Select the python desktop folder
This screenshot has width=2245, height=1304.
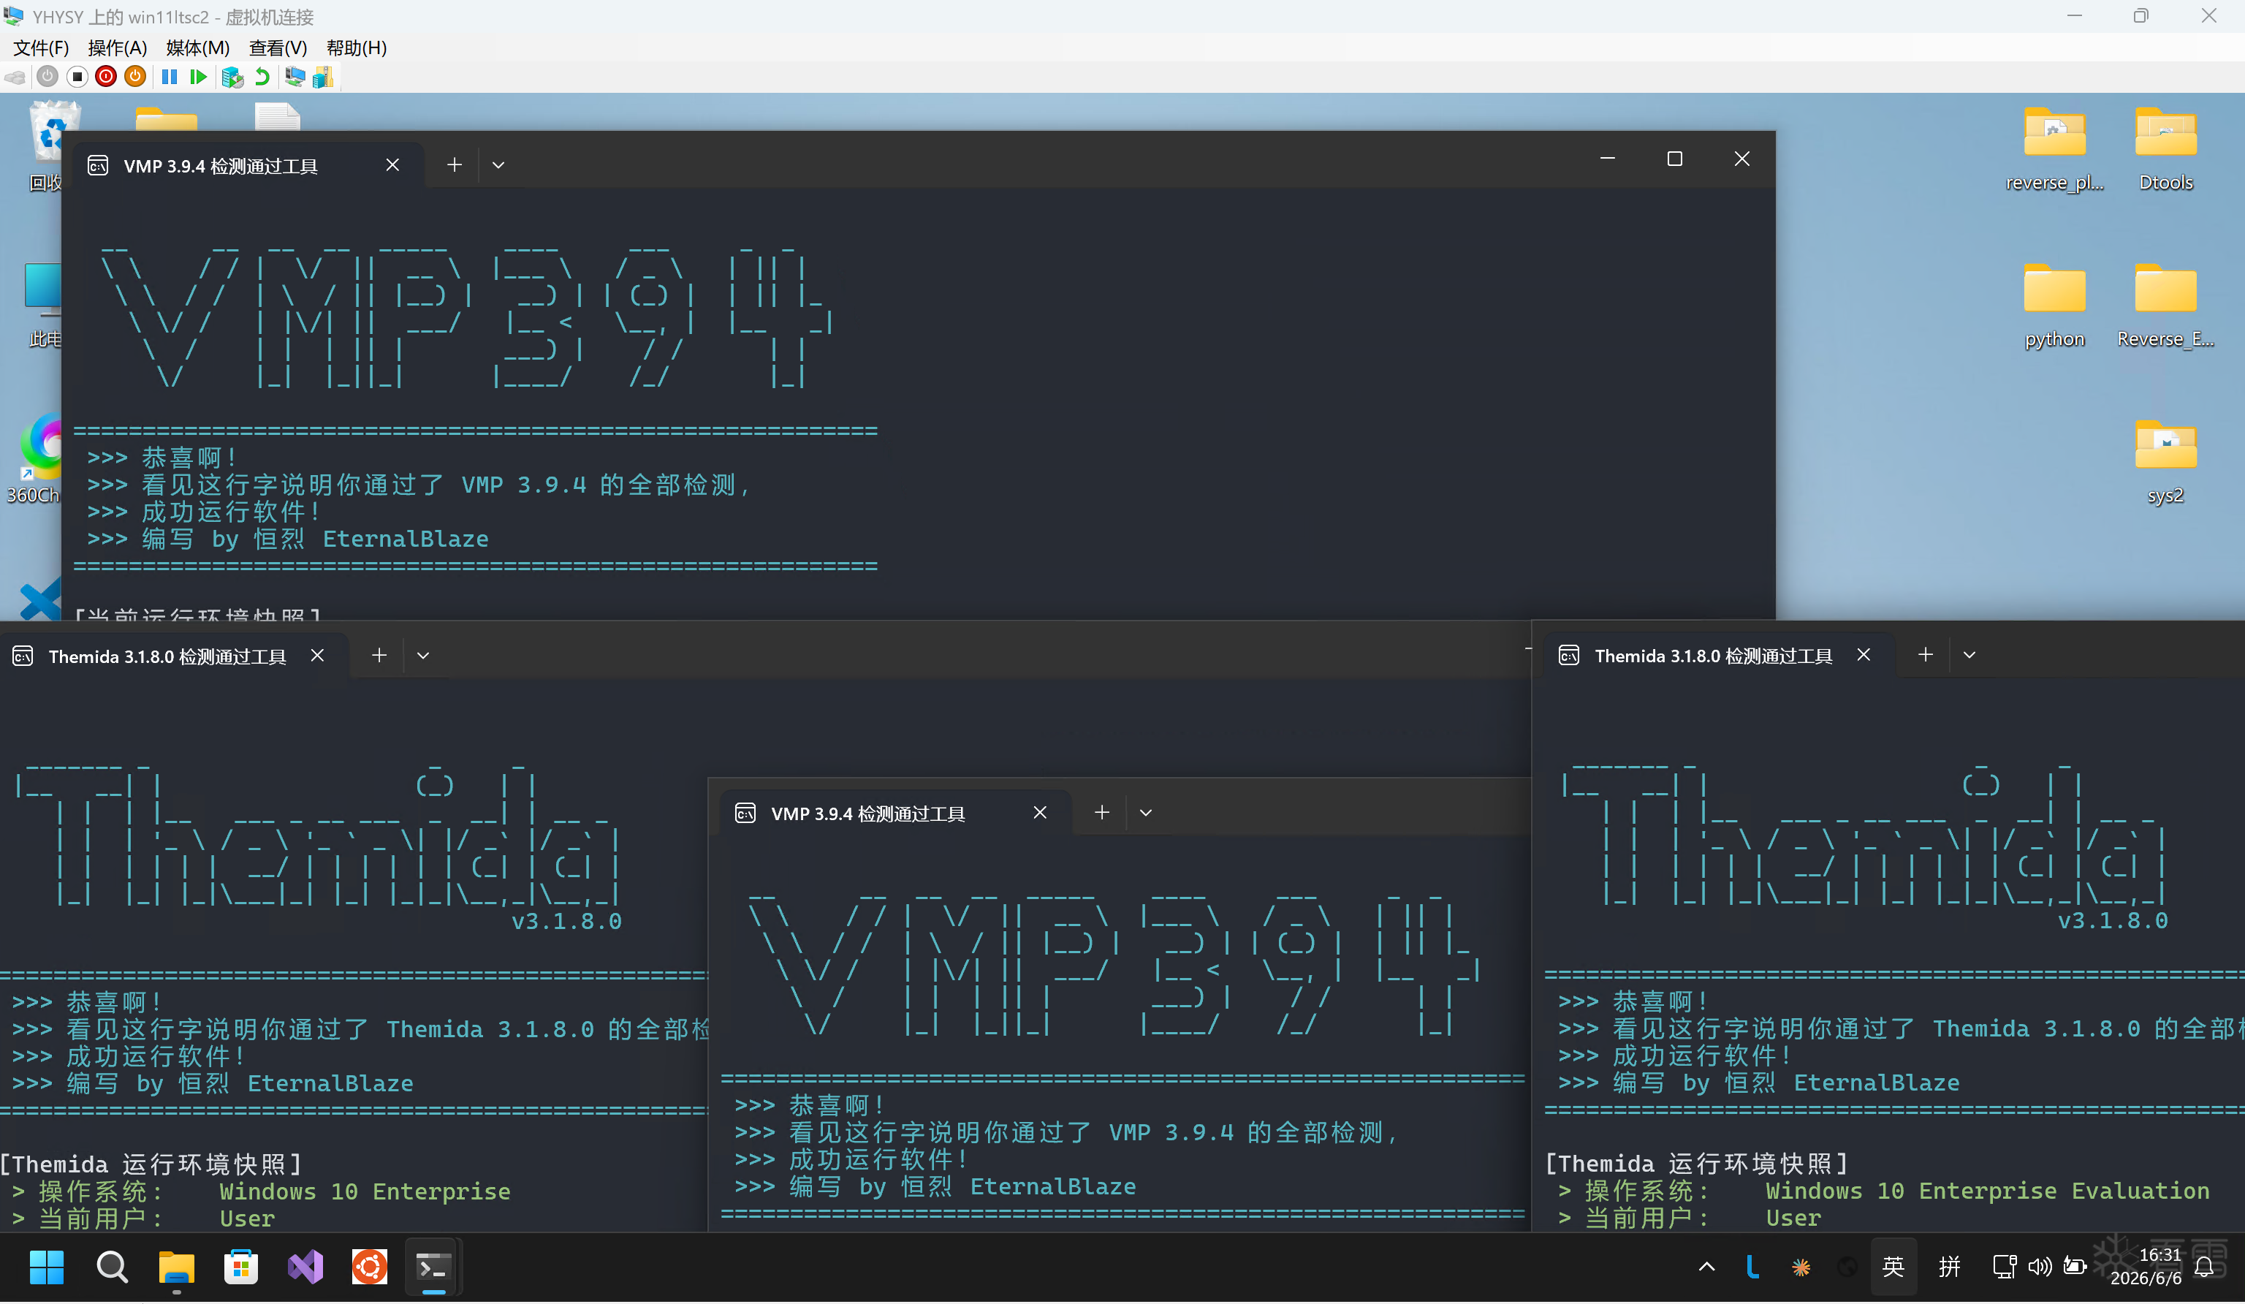(2054, 306)
